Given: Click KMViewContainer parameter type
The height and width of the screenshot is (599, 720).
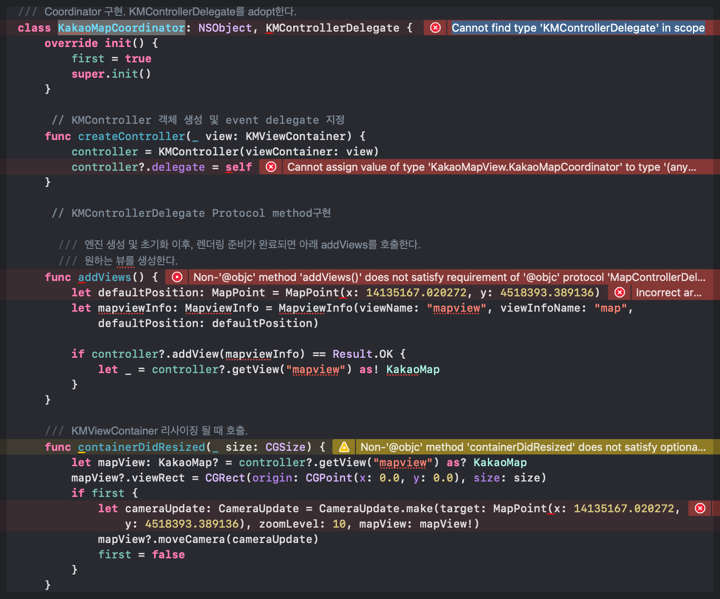Looking at the screenshot, I should (x=296, y=136).
